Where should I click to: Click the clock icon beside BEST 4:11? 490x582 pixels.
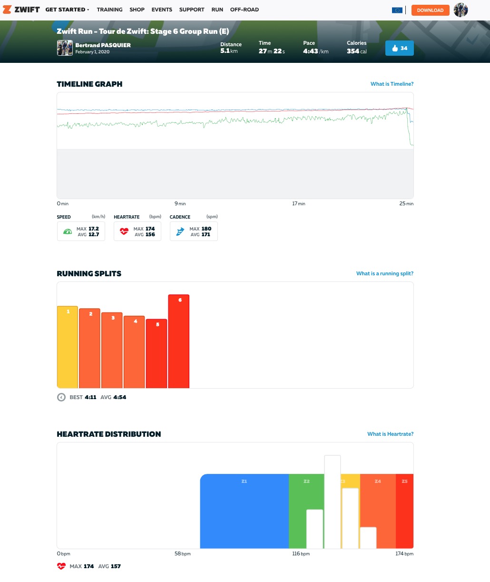pos(61,397)
